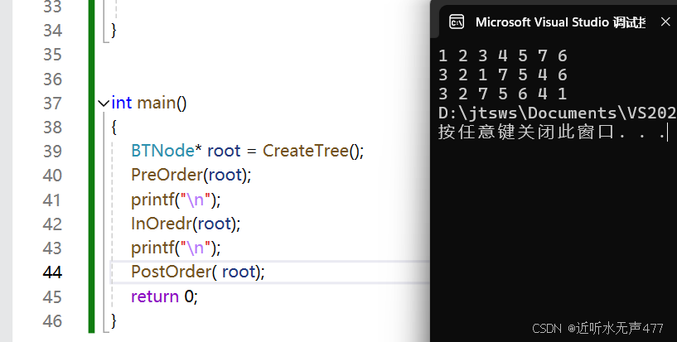Click the BTNode type name
This screenshot has height=342, width=677.
(162, 151)
